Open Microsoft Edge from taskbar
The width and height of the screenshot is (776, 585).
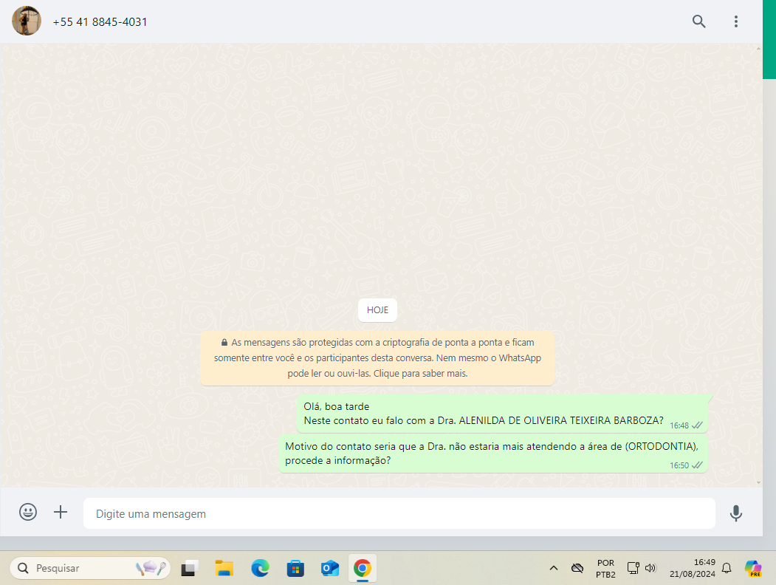260,568
